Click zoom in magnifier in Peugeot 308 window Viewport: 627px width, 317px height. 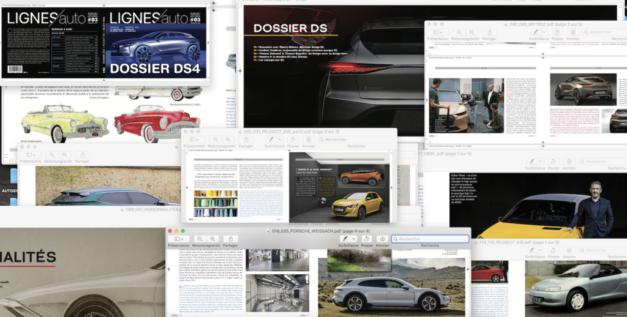coord(228,140)
